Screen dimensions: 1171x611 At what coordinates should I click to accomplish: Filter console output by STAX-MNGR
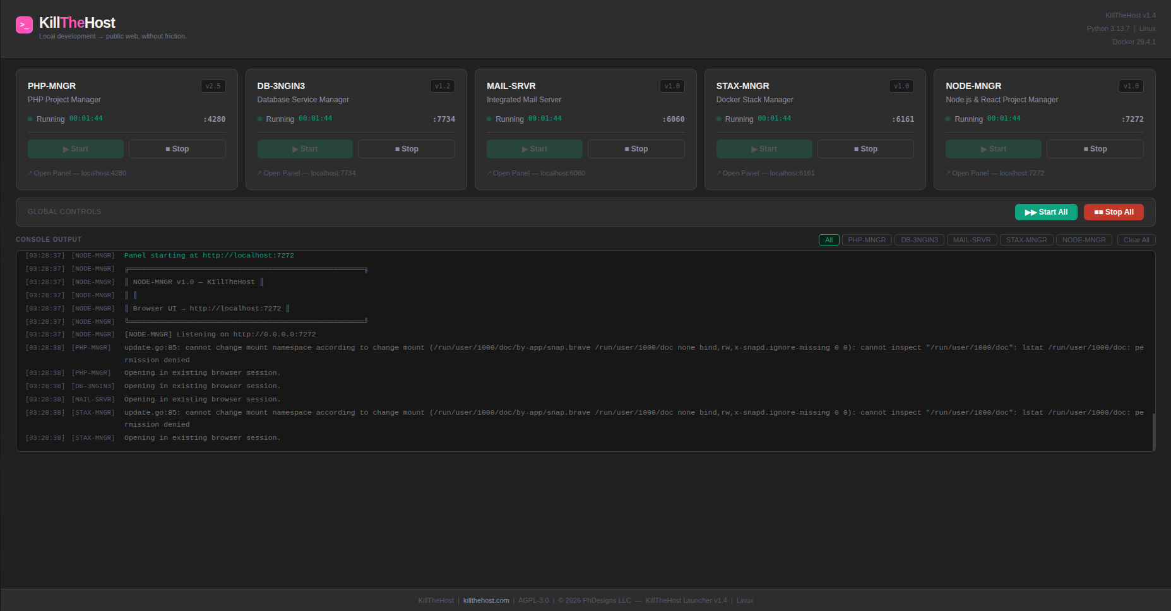coord(1026,240)
